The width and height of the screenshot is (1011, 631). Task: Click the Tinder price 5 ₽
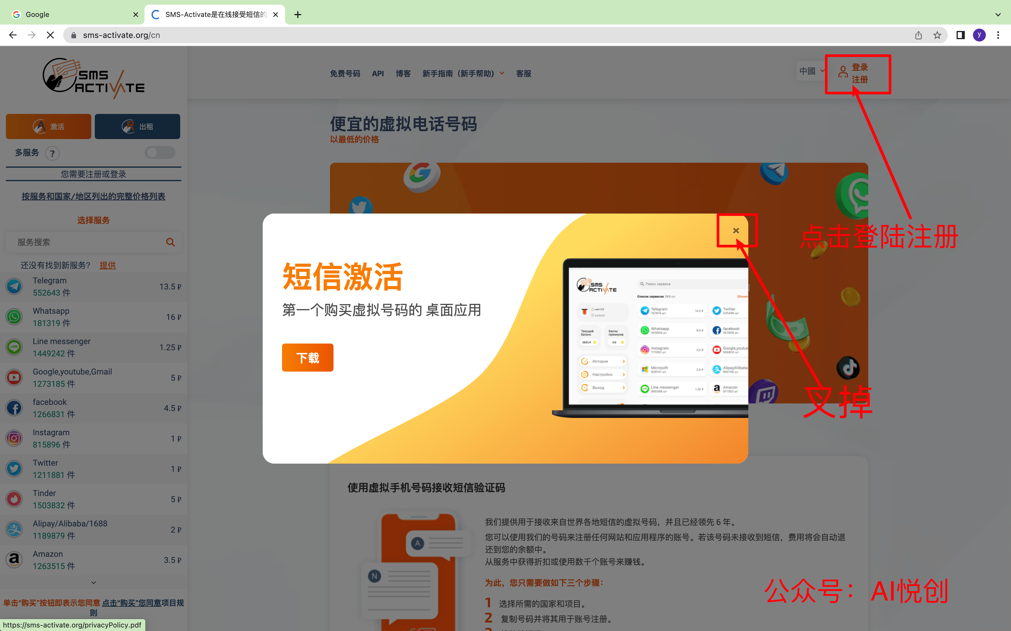pos(176,500)
